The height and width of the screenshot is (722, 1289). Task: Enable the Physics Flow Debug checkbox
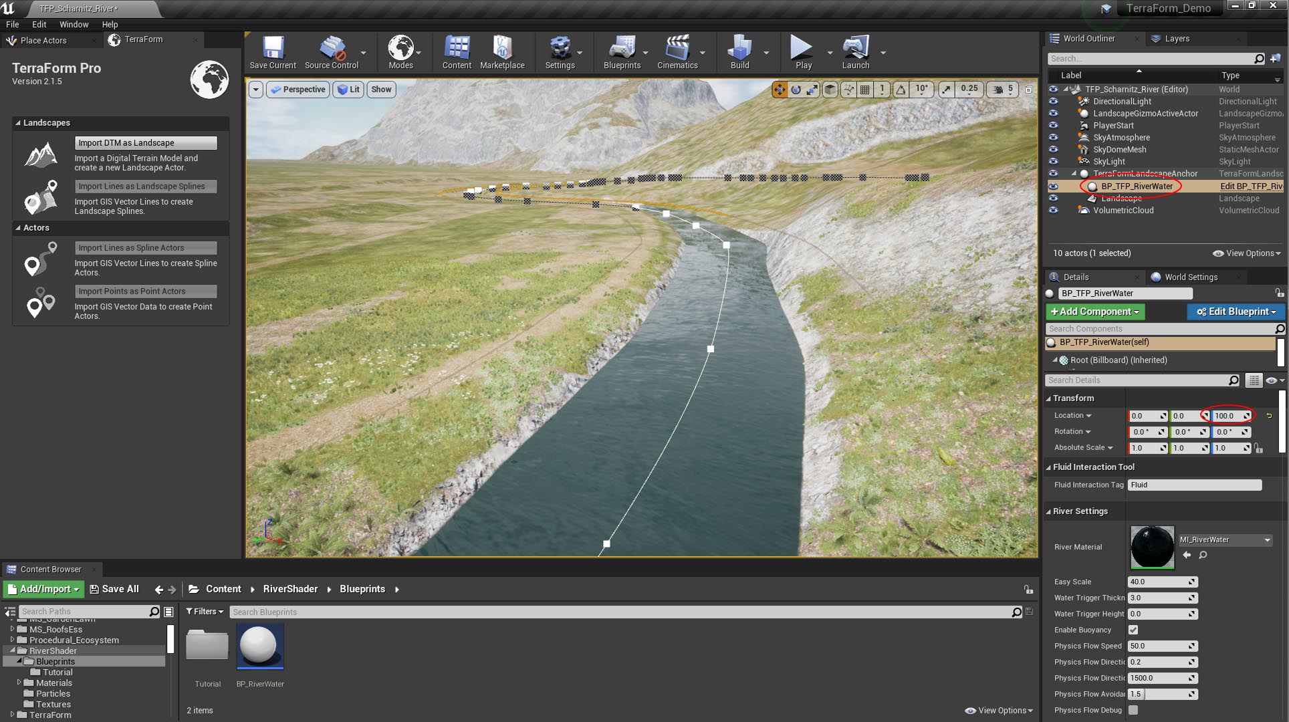[1133, 710]
